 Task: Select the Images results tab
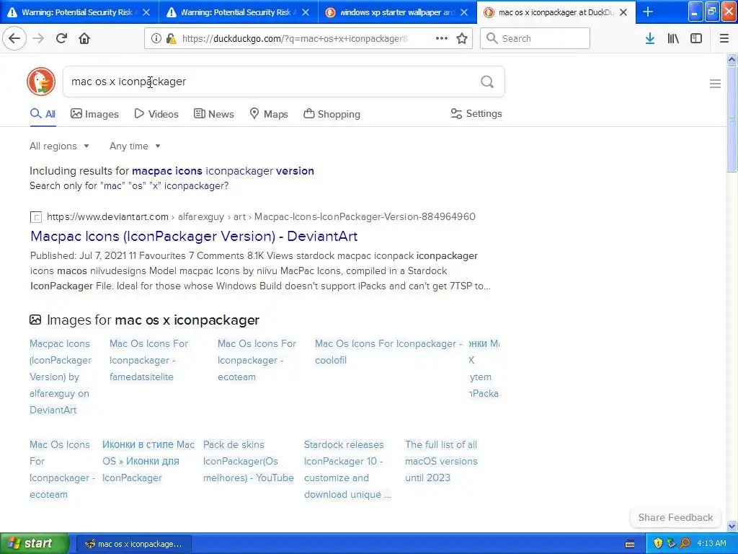click(x=94, y=114)
